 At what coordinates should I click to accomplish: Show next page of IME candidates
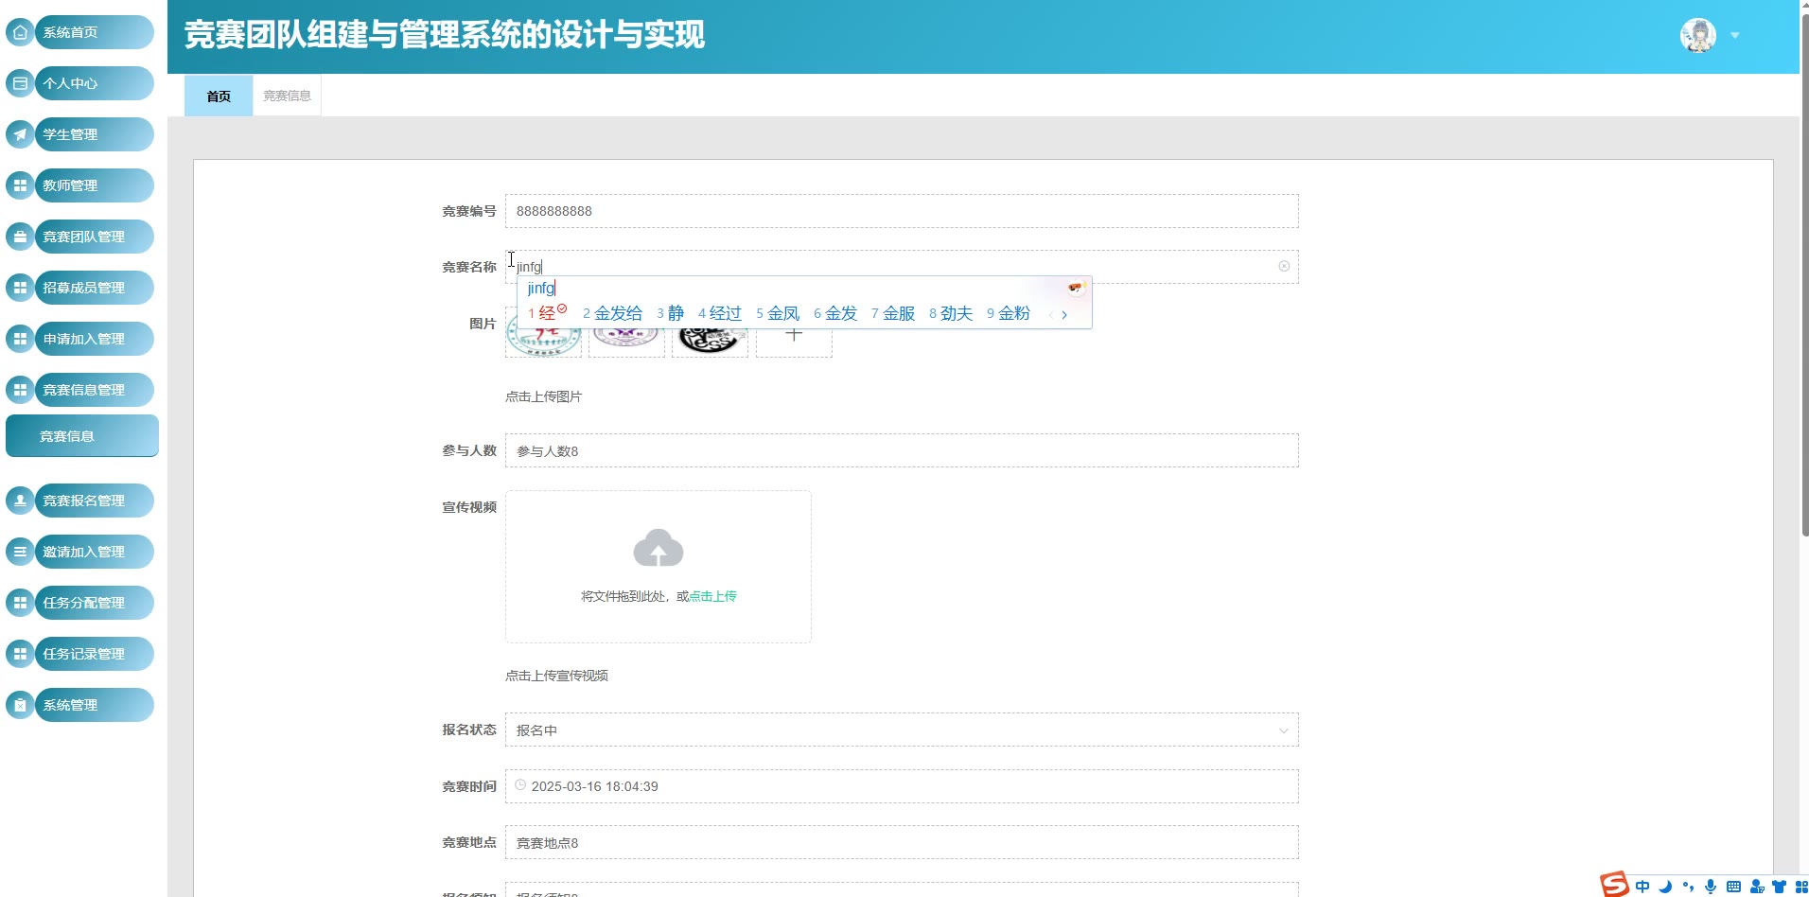[x=1064, y=314]
